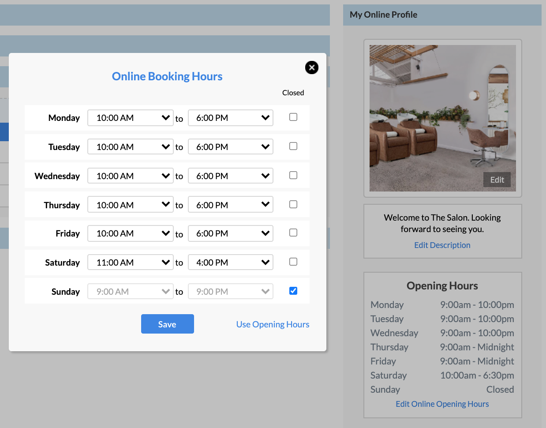Click Edit on the salon photo
This screenshot has width=546, height=428.
[497, 180]
